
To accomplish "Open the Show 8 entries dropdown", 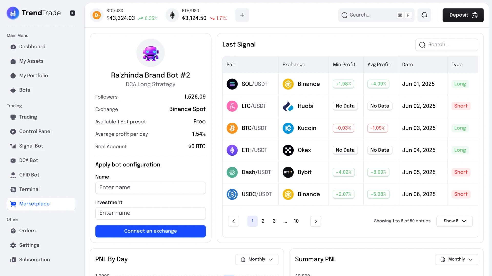I will [x=454, y=221].
